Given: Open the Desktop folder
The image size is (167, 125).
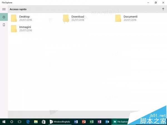Looking at the screenshot, I should coord(21,18).
